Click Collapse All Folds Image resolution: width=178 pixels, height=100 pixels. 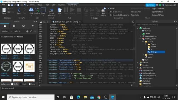pos(158,15)
